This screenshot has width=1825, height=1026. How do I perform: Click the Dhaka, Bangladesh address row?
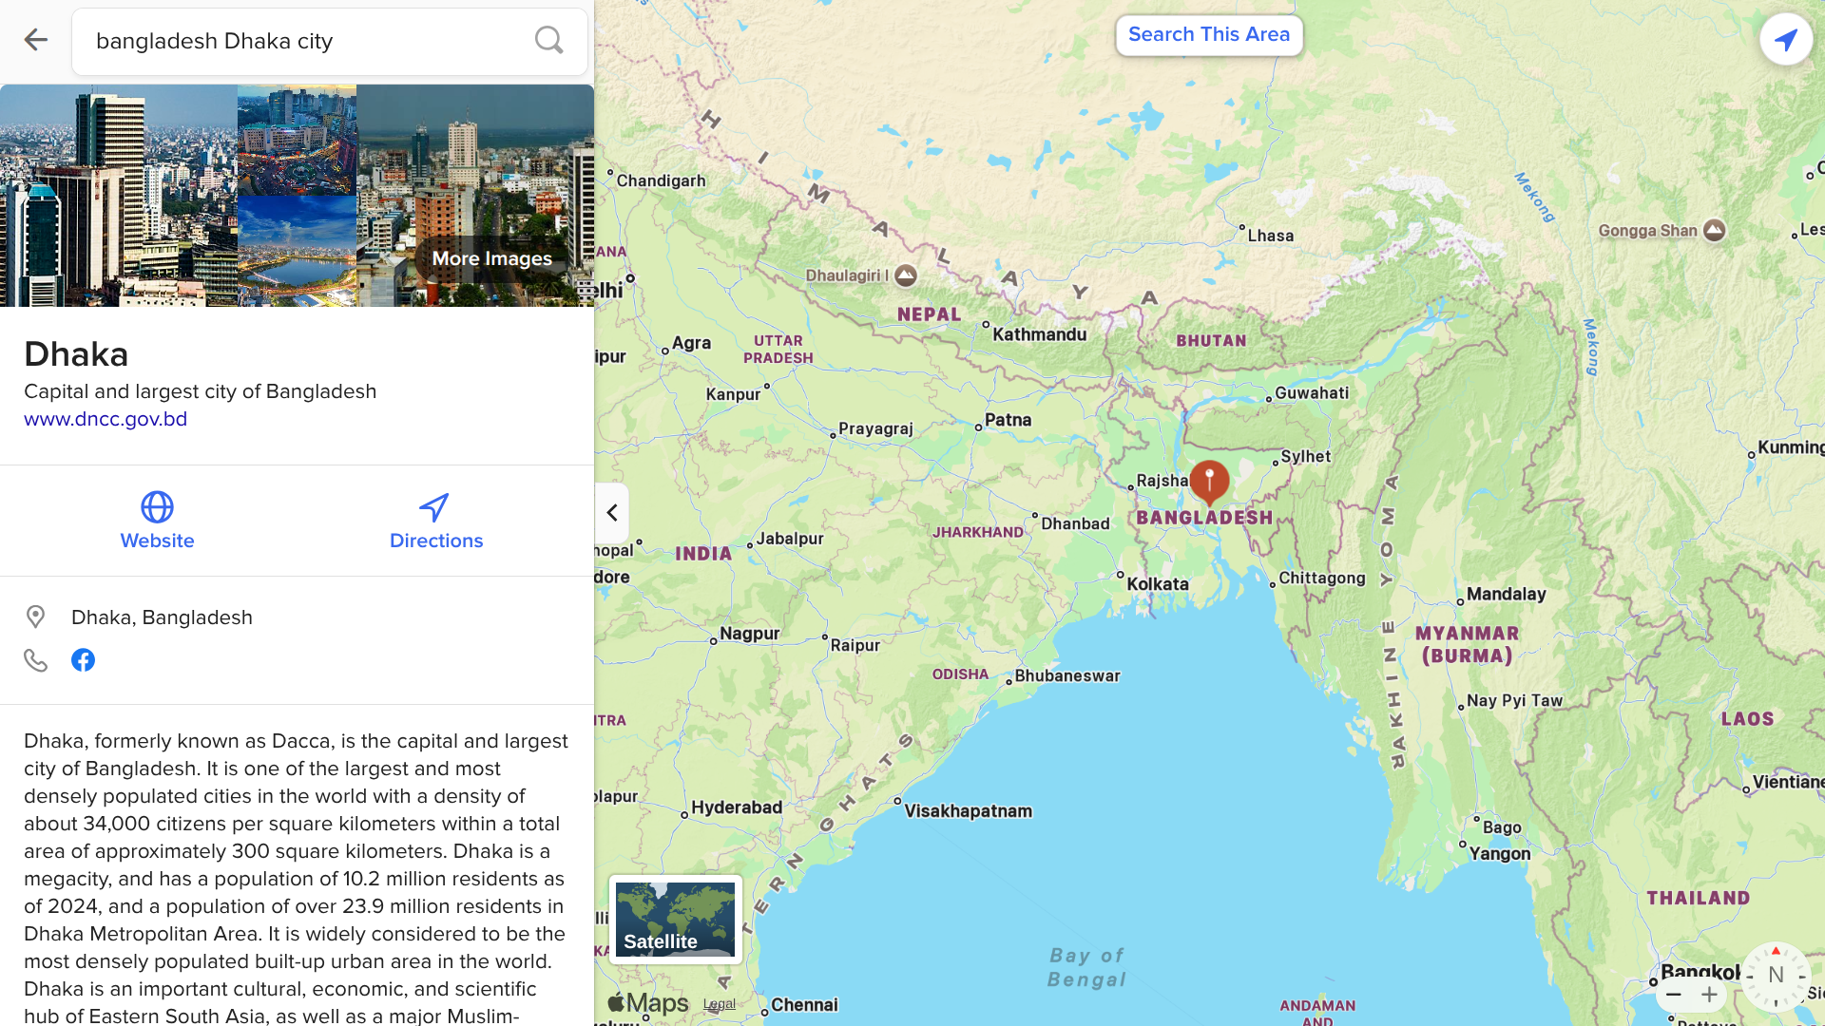297,617
